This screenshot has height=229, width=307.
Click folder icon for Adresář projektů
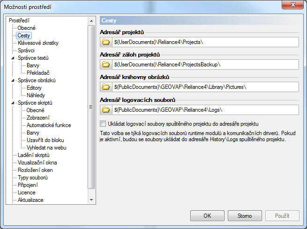(x=106, y=42)
